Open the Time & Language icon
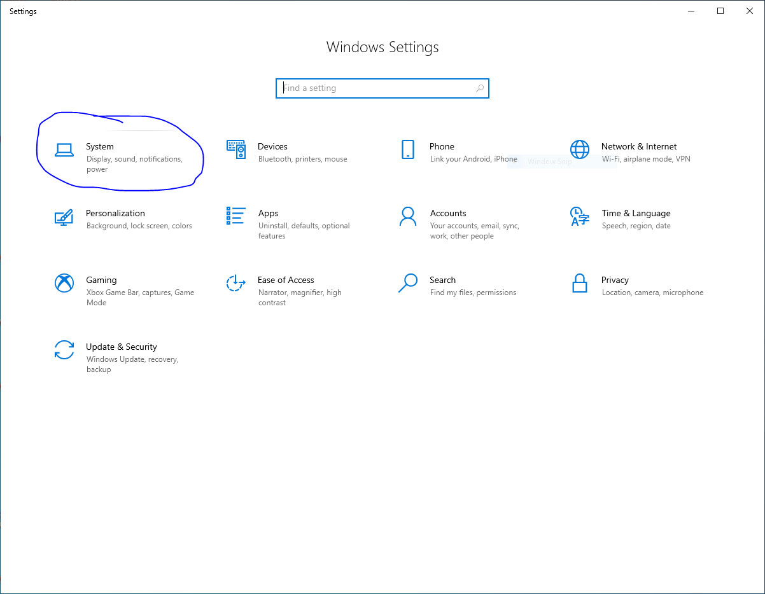 (580, 216)
